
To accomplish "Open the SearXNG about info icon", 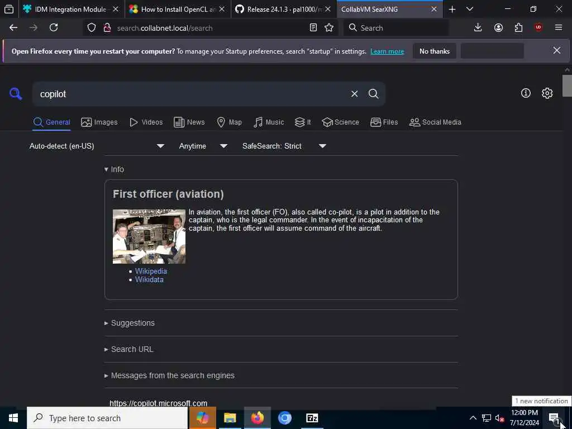I will tap(526, 93).
